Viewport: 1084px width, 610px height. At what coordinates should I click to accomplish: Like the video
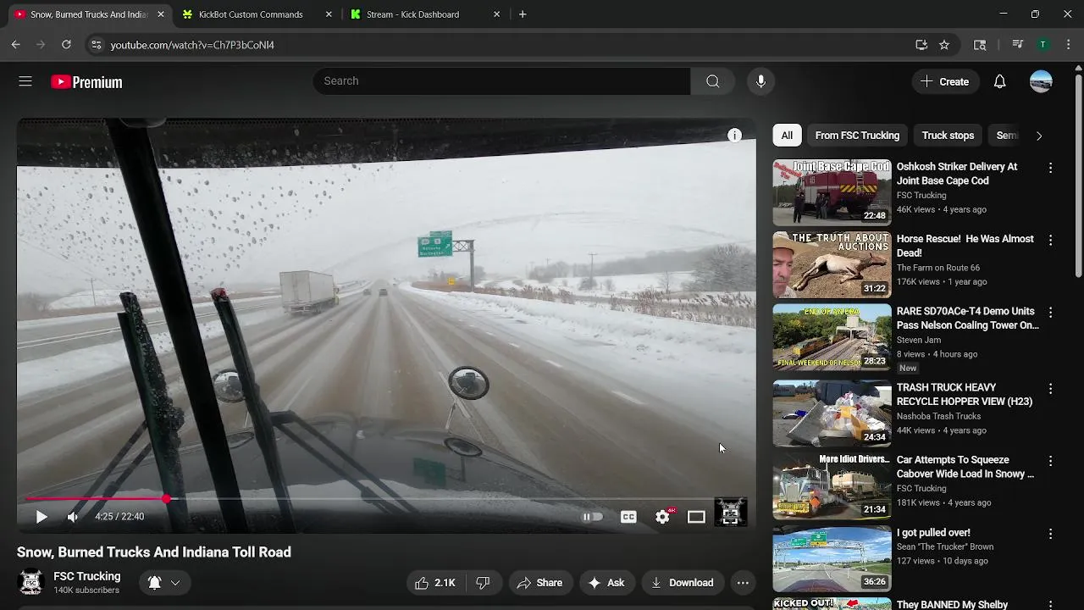[435, 583]
